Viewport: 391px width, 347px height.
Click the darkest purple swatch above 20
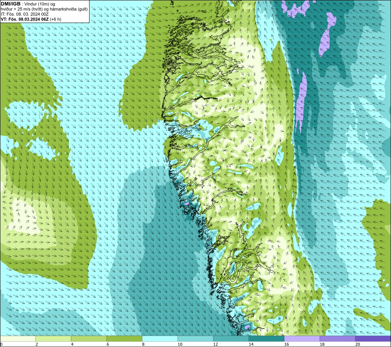click(x=373, y=338)
